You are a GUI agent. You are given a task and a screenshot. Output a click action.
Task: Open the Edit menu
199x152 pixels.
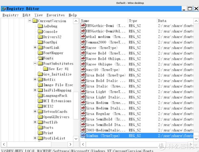(x=27, y=15)
